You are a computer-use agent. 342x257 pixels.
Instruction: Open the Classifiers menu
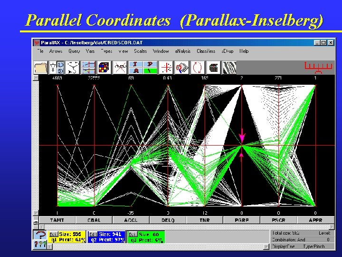click(206, 51)
